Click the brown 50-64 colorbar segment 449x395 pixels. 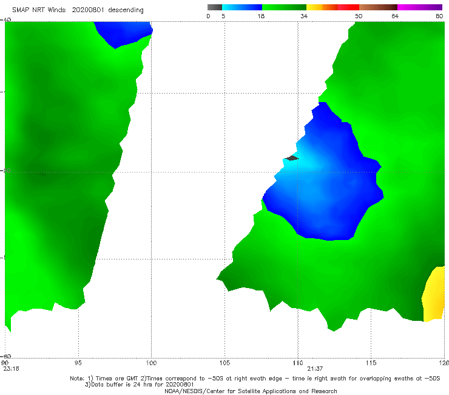tap(378, 7)
